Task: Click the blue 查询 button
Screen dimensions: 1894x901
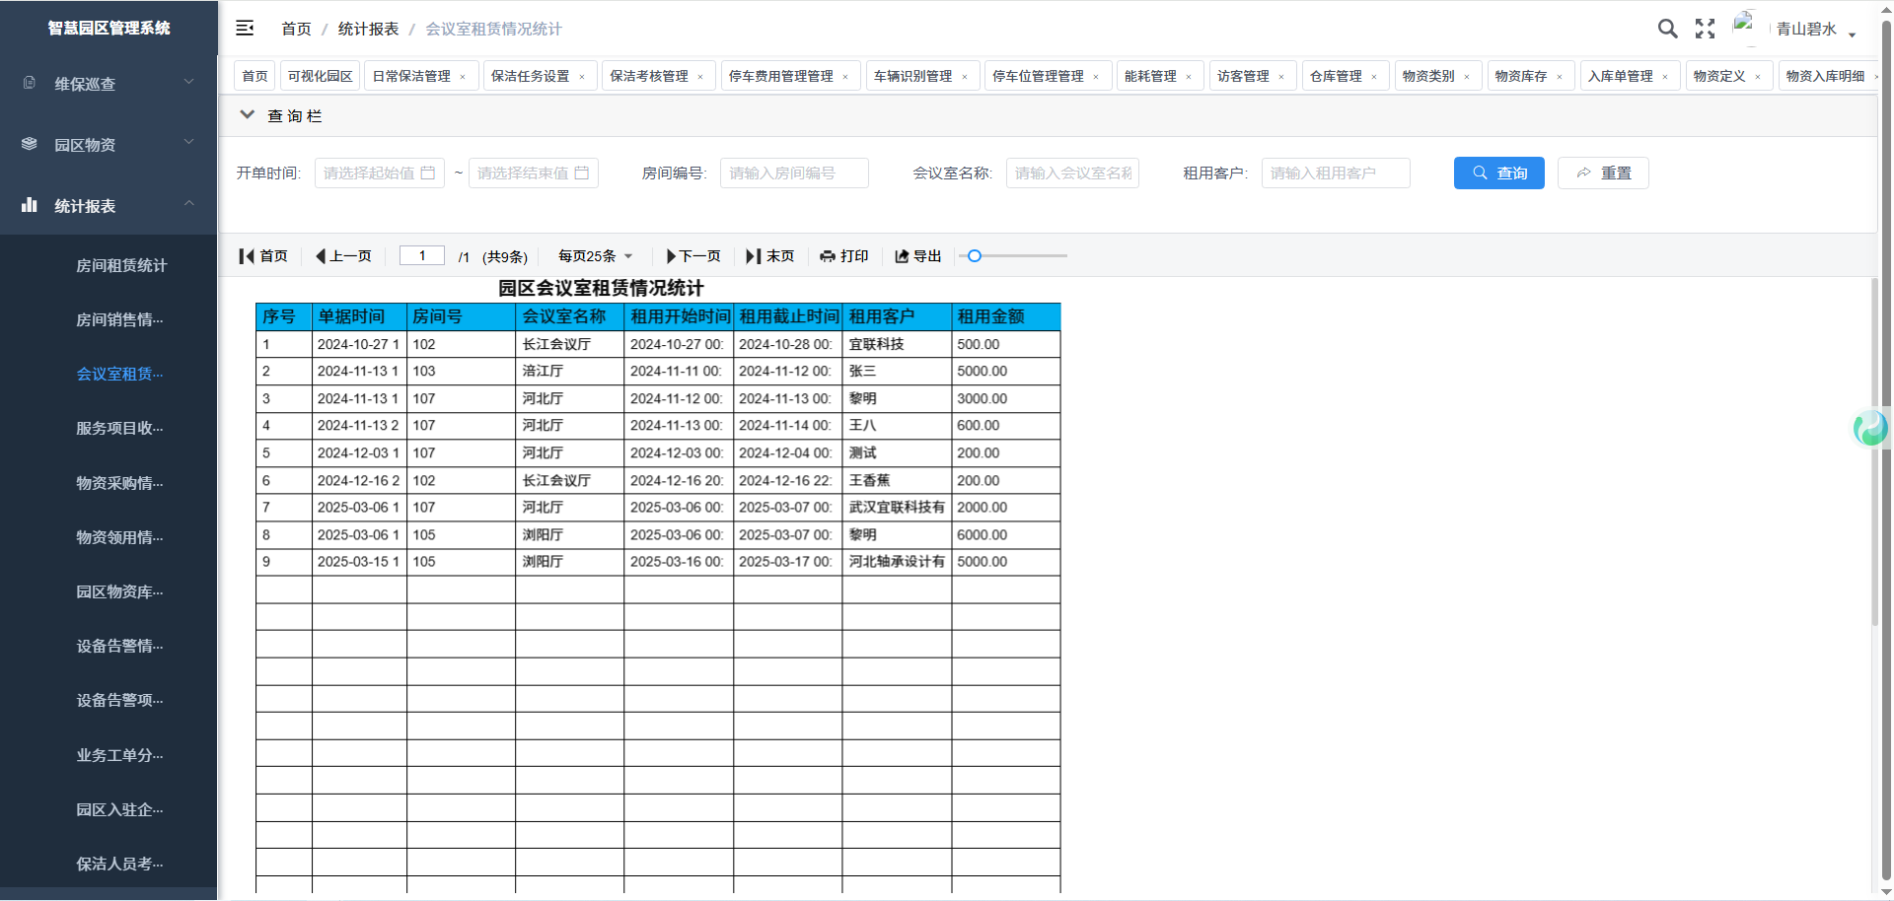Action: (1498, 173)
